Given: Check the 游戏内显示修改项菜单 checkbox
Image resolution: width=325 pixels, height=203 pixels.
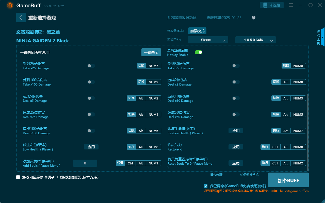Looking at the screenshot, I should point(18,177).
